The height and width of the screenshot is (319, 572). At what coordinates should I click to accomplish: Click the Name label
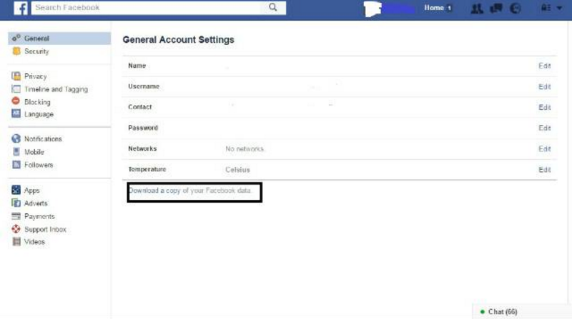point(137,66)
